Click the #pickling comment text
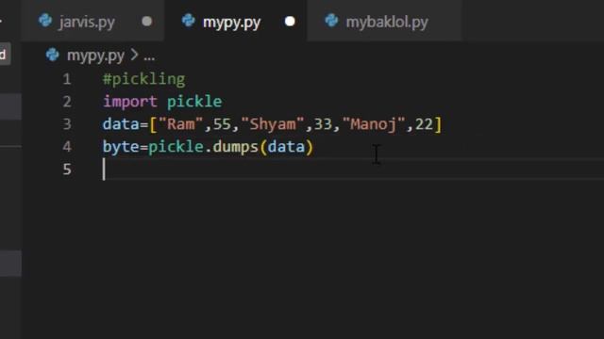The height and width of the screenshot is (339, 604). click(x=144, y=79)
